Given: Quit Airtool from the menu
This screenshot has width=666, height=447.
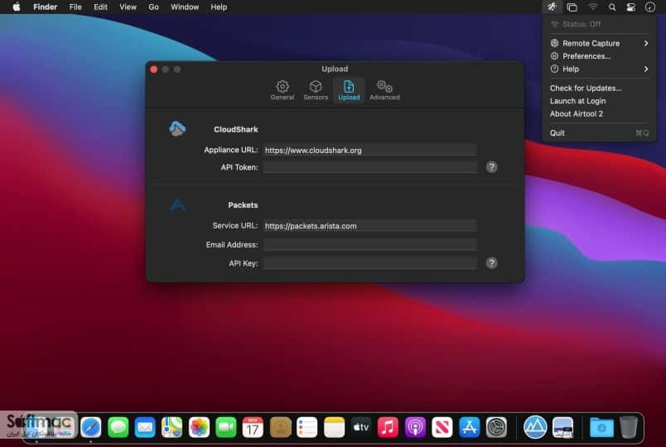Looking at the screenshot, I should pyautogui.click(x=599, y=133).
